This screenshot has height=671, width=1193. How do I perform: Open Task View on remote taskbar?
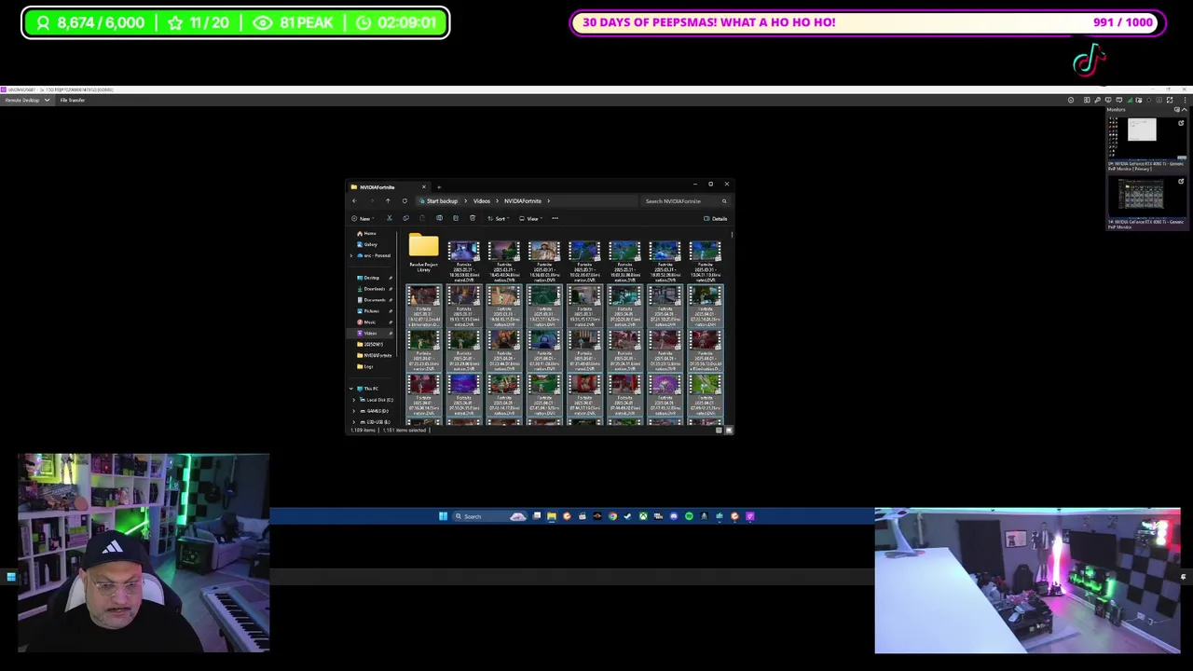537,516
